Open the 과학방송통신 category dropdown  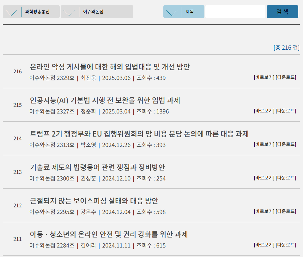(x=31, y=12)
